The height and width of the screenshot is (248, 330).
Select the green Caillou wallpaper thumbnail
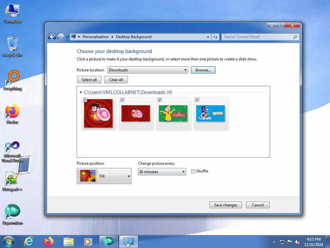click(x=173, y=113)
